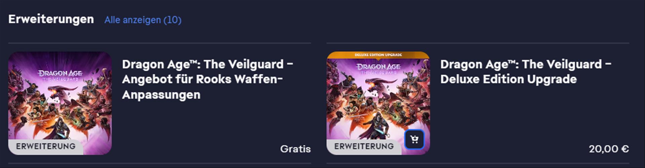Click the 'Gratis' price label
The width and height of the screenshot is (645, 168).
tap(295, 149)
